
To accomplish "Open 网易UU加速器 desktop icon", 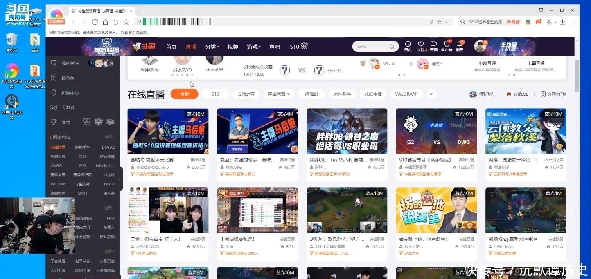I will tap(11, 106).
